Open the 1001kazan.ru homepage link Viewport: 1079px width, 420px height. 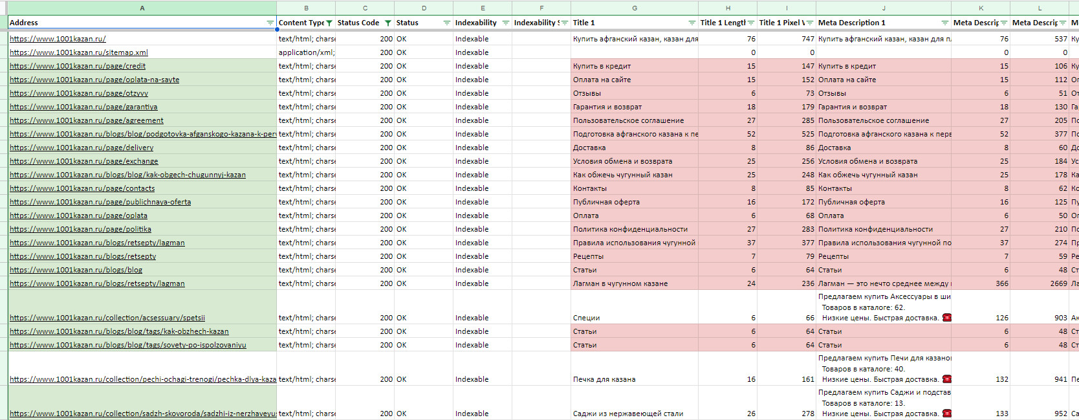point(58,39)
